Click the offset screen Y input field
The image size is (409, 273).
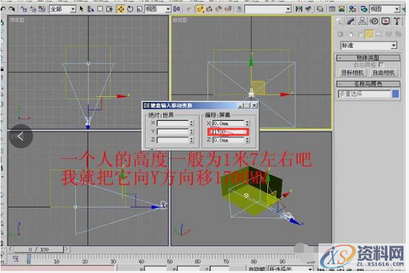click(x=229, y=132)
